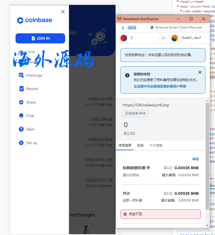Switch to the 十六进制 tab
The width and height of the screenshot is (215, 235).
pyautogui.click(x=156, y=146)
